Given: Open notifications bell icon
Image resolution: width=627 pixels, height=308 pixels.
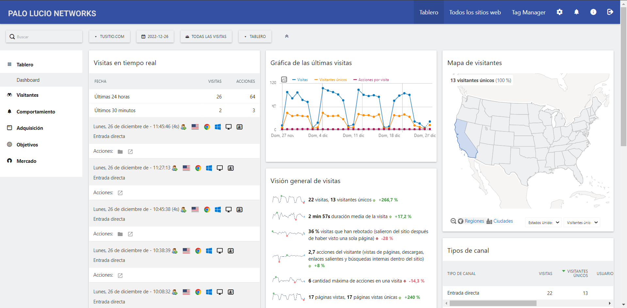Looking at the screenshot, I should pyautogui.click(x=576, y=12).
